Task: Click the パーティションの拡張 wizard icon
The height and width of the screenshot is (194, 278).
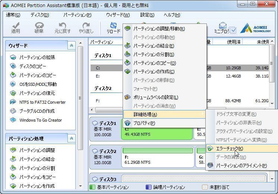Action: [13, 57]
